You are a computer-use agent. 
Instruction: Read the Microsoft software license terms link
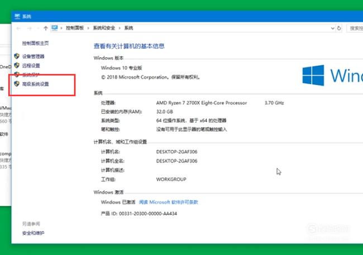168,202
